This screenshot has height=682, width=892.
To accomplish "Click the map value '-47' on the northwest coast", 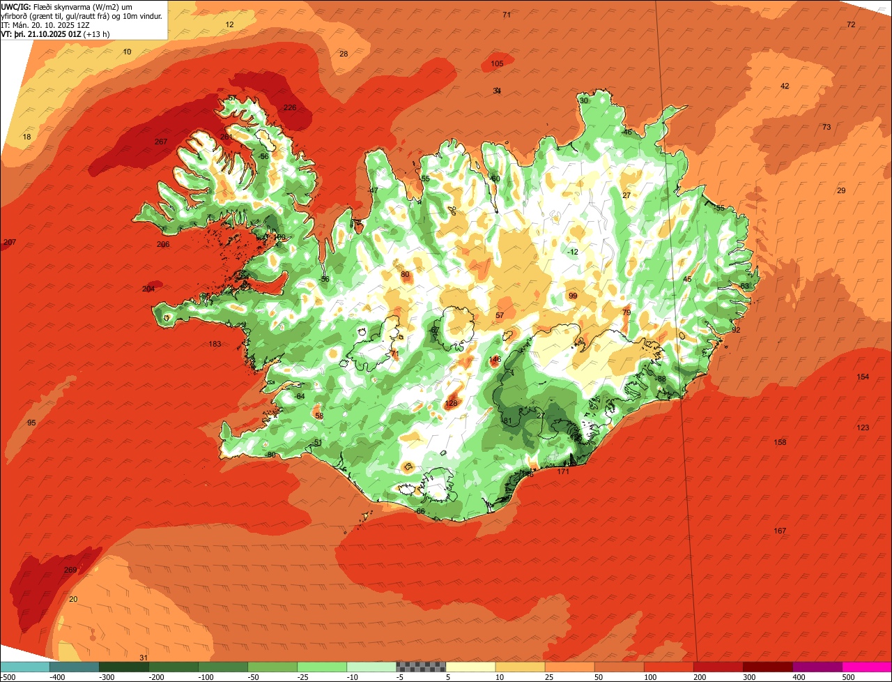I will click(x=373, y=190).
